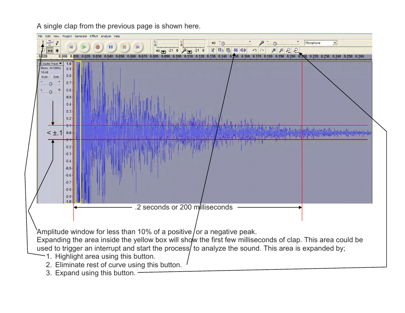The image size is (405, 313).
Task: Zoom in on the waveform
Action: point(274,50)
